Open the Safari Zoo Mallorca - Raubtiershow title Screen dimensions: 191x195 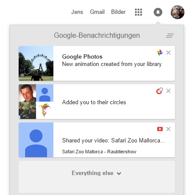[x=99, y=152]
